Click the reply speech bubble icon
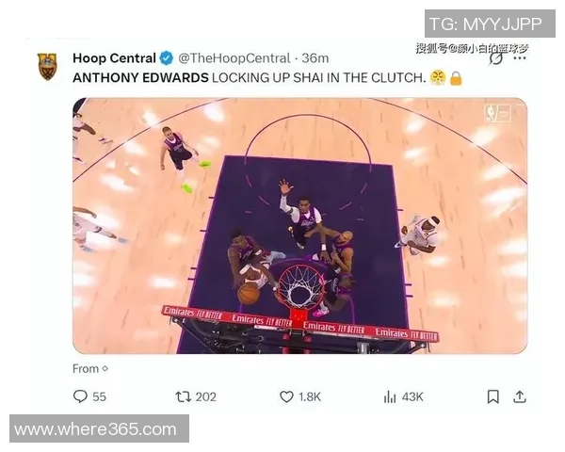This screenshot has width=565, height=452. pos(80,396)
